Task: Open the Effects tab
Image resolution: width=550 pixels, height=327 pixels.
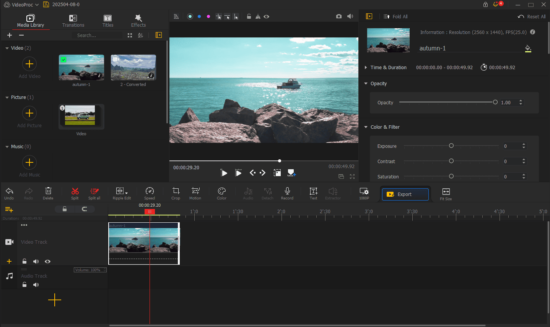Action: coord(138,21)
